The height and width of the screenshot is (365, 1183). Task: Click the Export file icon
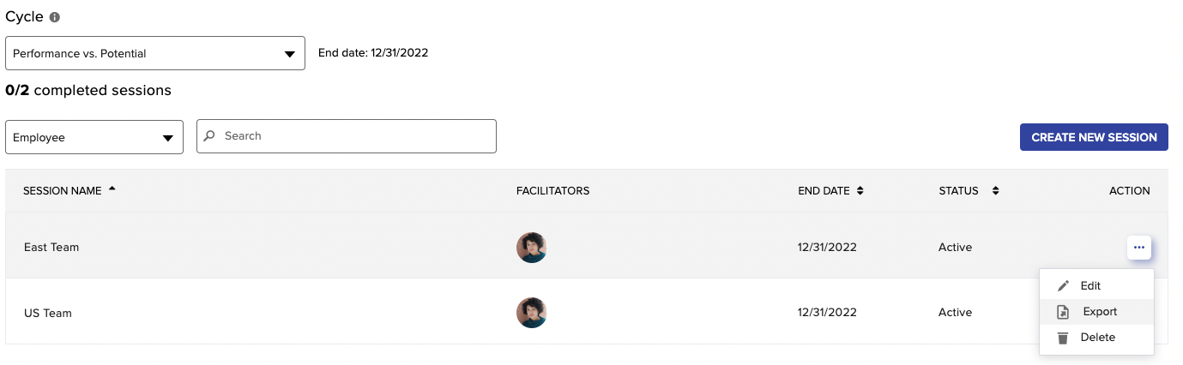[1063, 312]
